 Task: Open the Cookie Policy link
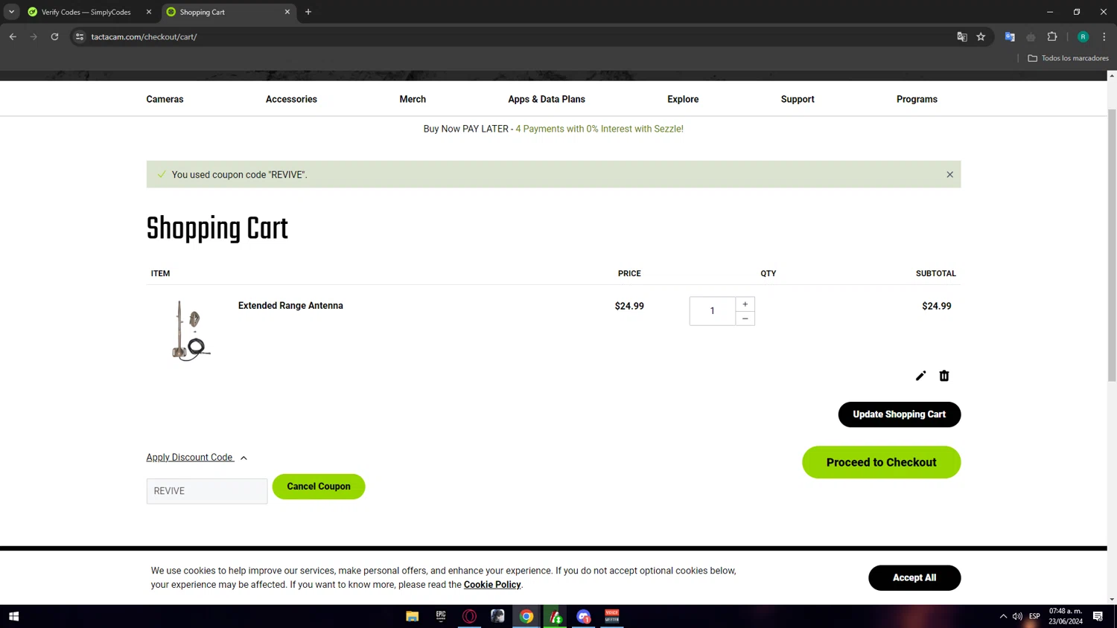(492, 585)
